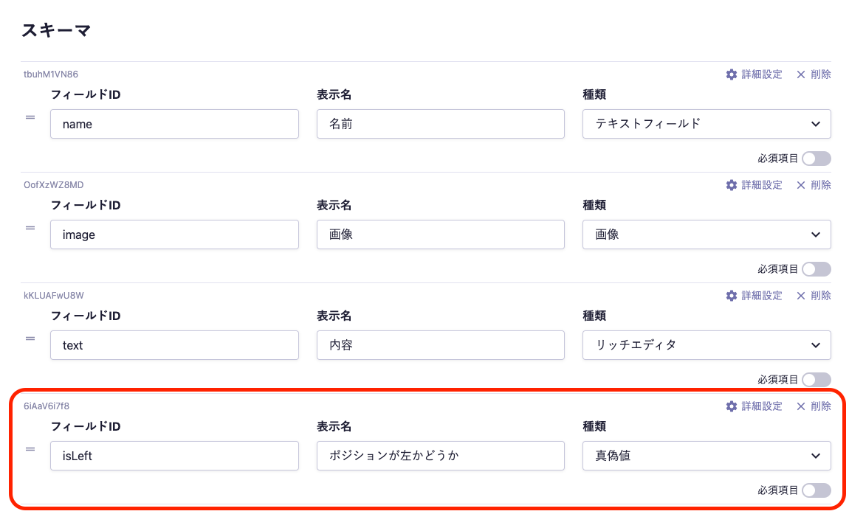This screenshot has width=849, height=514.
Task: Click the field ID input containing isLeft
Action: (x=174, y=456)
